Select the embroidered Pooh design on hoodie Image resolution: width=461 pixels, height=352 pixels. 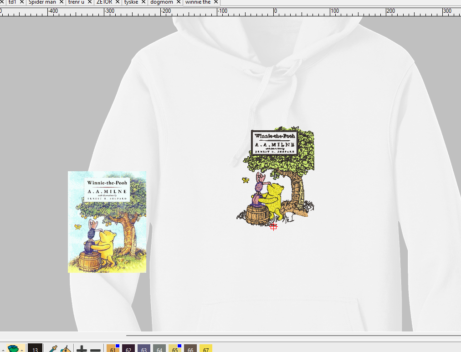[x=275, y=176]
